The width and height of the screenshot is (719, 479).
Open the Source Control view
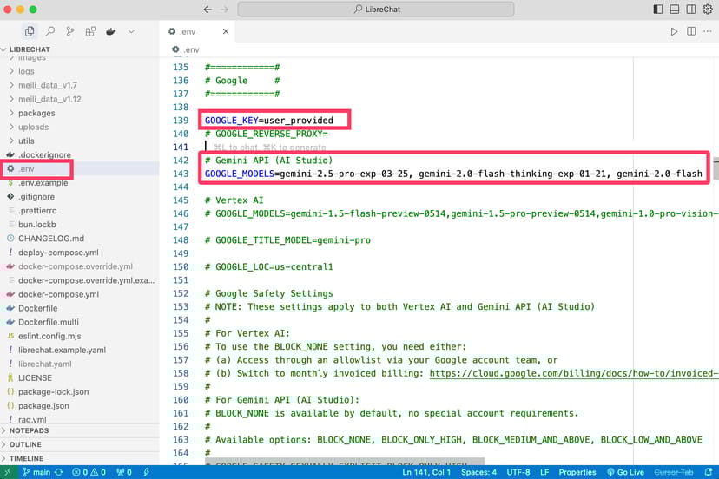70,31
